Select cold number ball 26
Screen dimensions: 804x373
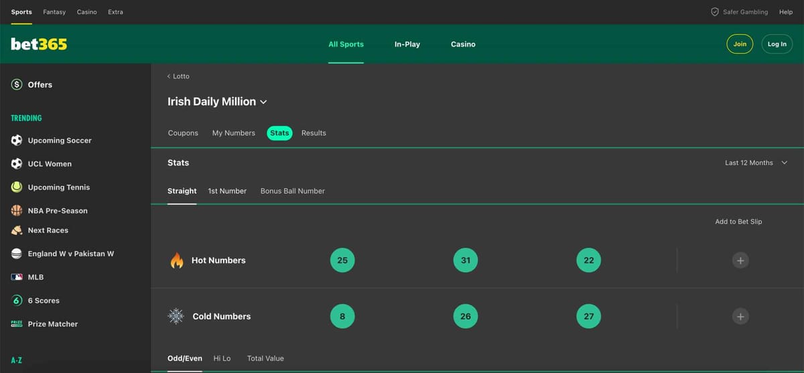[466, 317]
